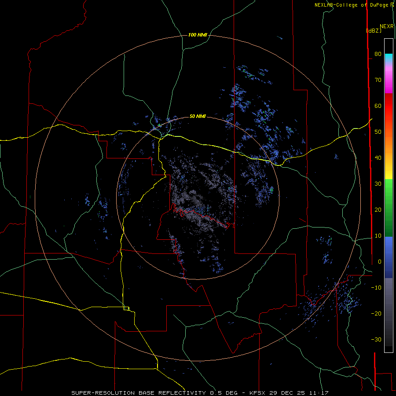This screenshot has width=396, height=396.
Task: Click the 40 value on the dBZ scale
Action: coord(378,158)
